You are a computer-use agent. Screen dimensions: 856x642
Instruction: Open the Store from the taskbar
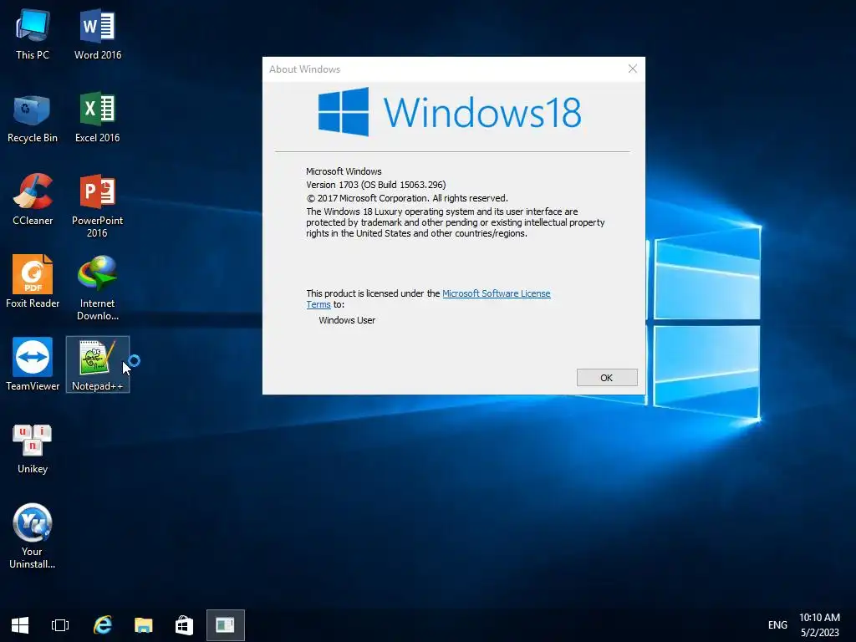[x=184, y=625]
